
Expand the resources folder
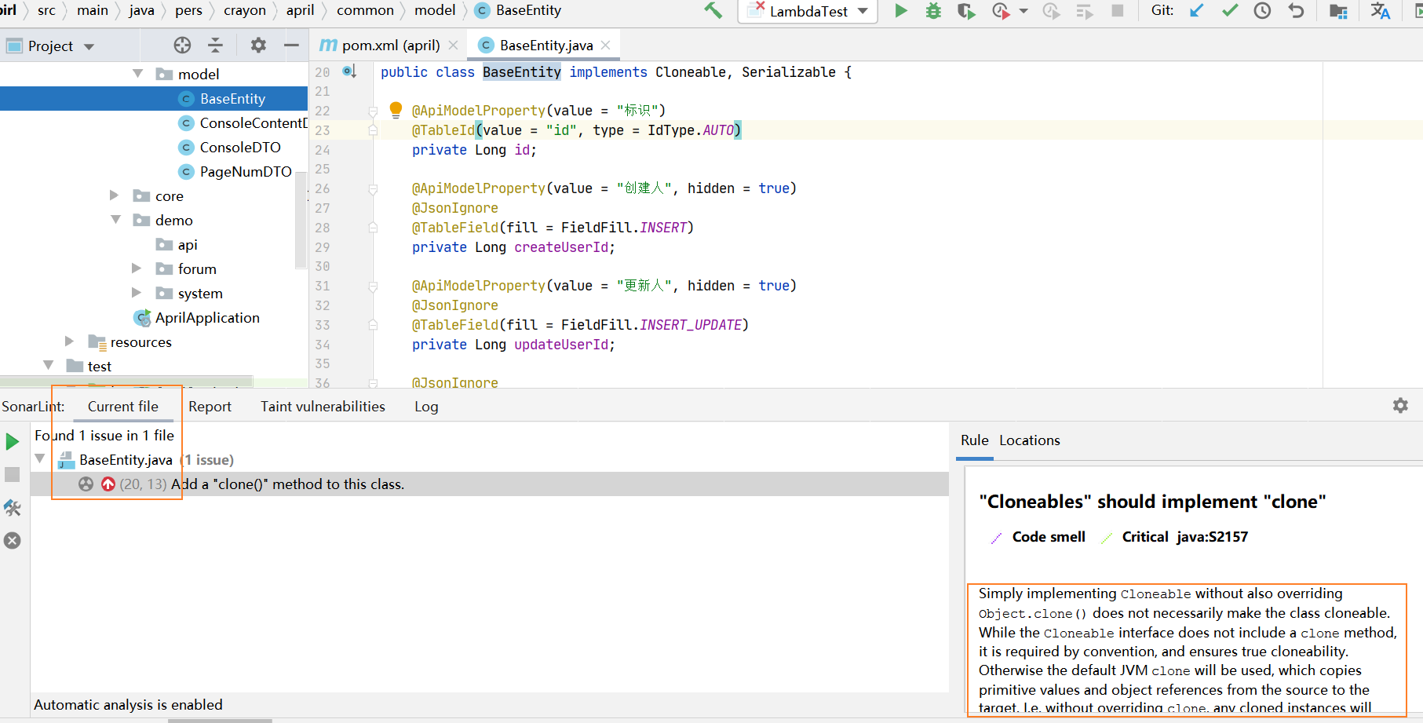click(x=69, y=341)
